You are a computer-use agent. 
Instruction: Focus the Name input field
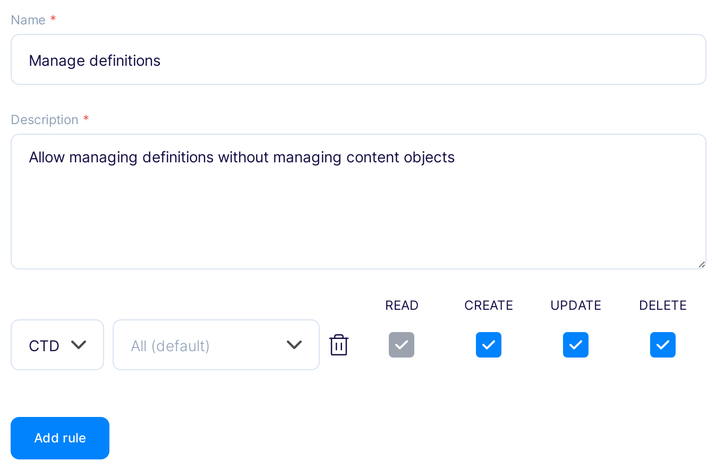(x=359, y=59)
